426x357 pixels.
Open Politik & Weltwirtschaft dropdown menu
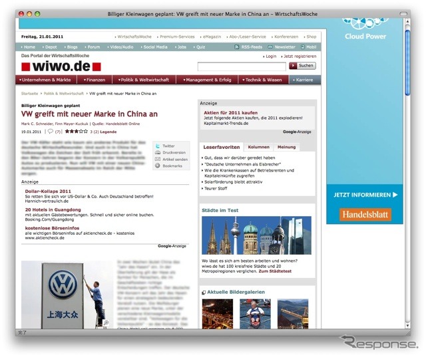[144, 80]
